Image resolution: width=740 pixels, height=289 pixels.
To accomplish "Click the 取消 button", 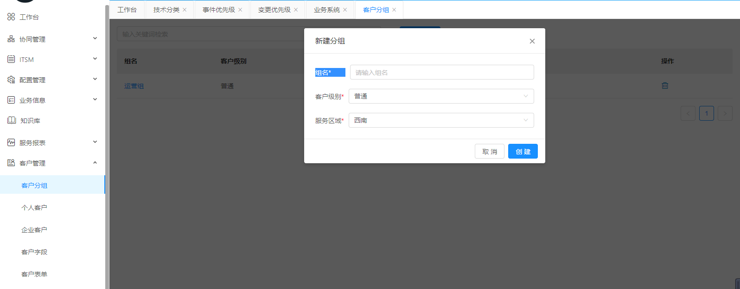I will pos(489,151).
